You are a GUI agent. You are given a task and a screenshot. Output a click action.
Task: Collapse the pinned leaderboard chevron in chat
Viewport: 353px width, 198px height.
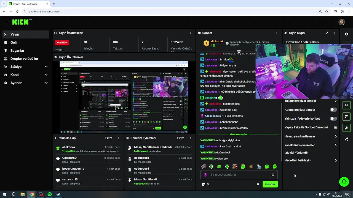239,51
